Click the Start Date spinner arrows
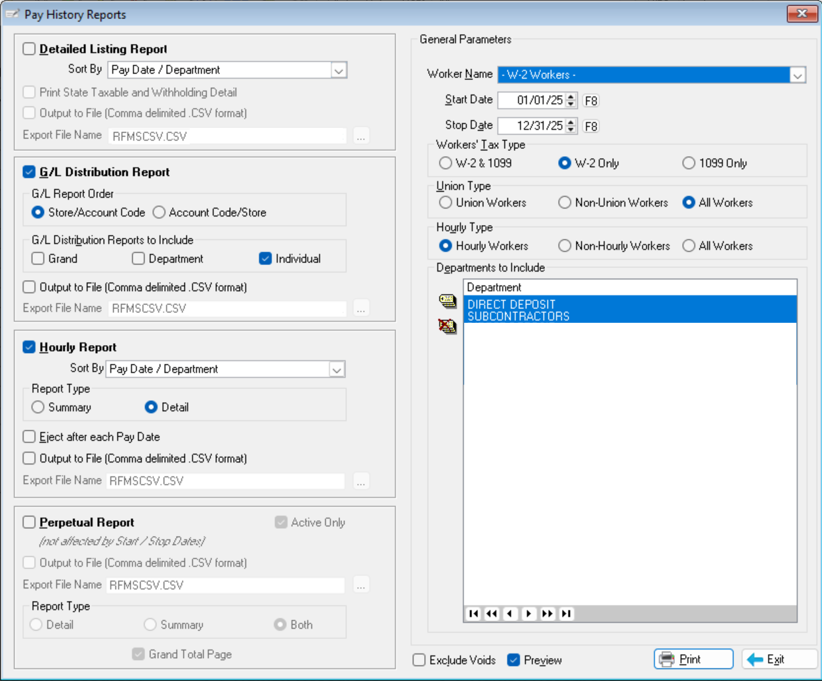822x681 pixels. (x=571, y=100)
